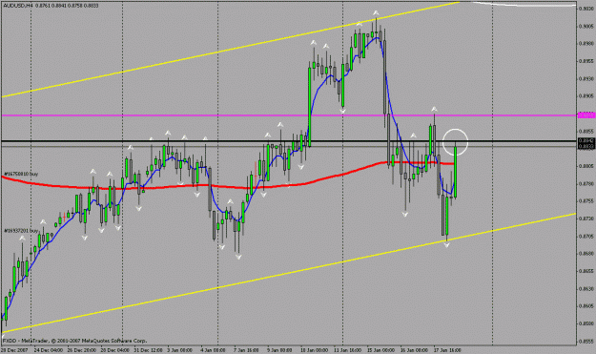
Task: Click the magenta horizontal level line
Action: (x=289, y=115)
